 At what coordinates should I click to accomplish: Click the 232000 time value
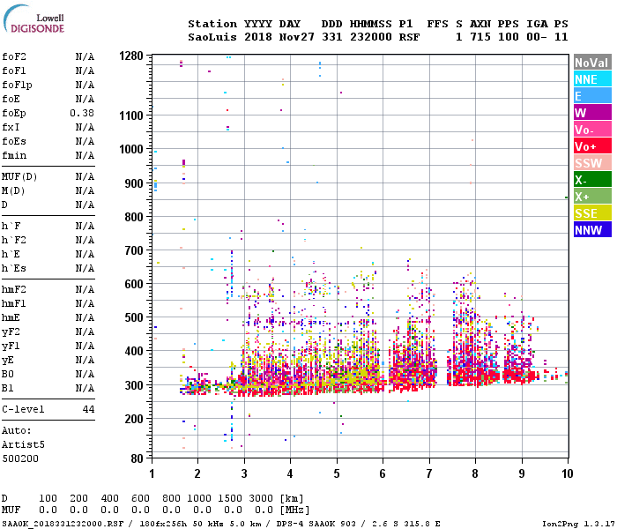coord(371,37)
